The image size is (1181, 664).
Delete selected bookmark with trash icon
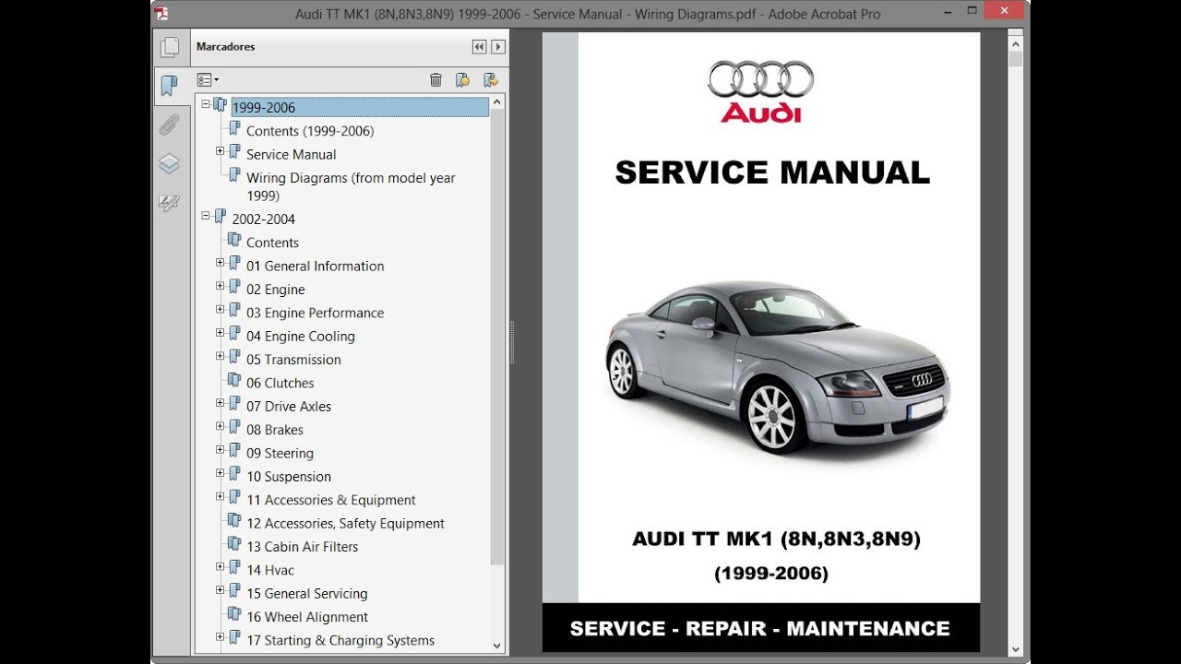coord(435,80)
